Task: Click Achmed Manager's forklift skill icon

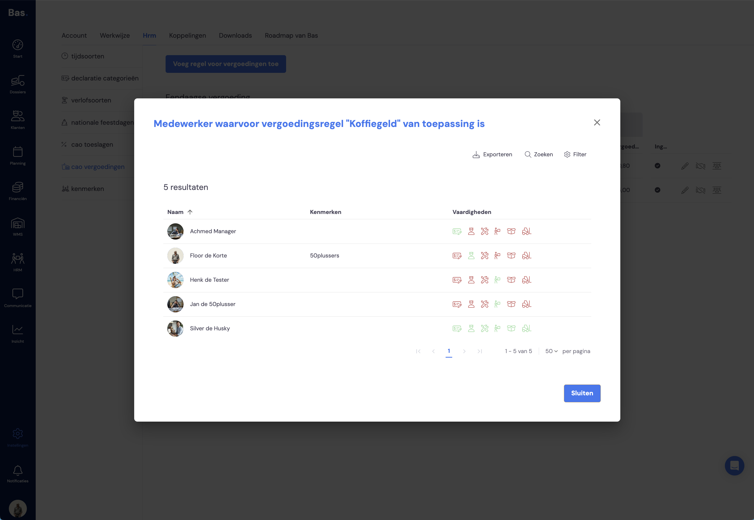Action: pyautogui.click(x=526, y=231)
